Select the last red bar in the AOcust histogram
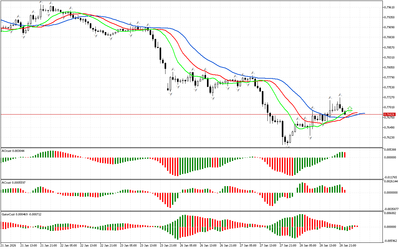Screen dimensions: 399x249 (x=345, y=155)
